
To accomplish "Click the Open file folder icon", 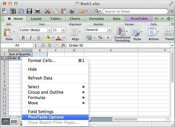I will (x=21, y=11).
